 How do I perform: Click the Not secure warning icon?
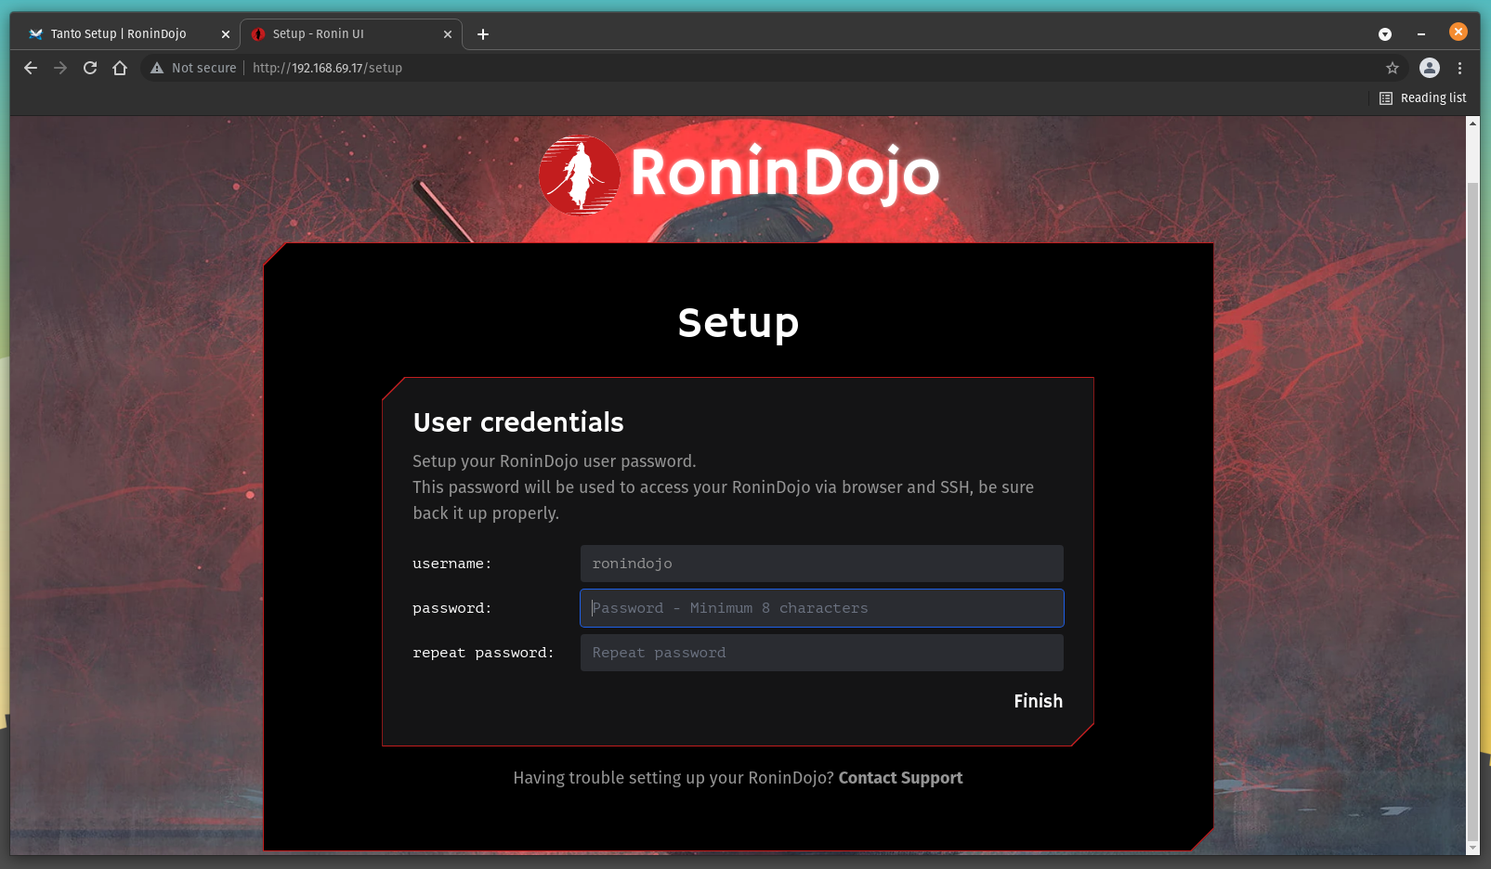pyautogui.click(x=157, y=68)
